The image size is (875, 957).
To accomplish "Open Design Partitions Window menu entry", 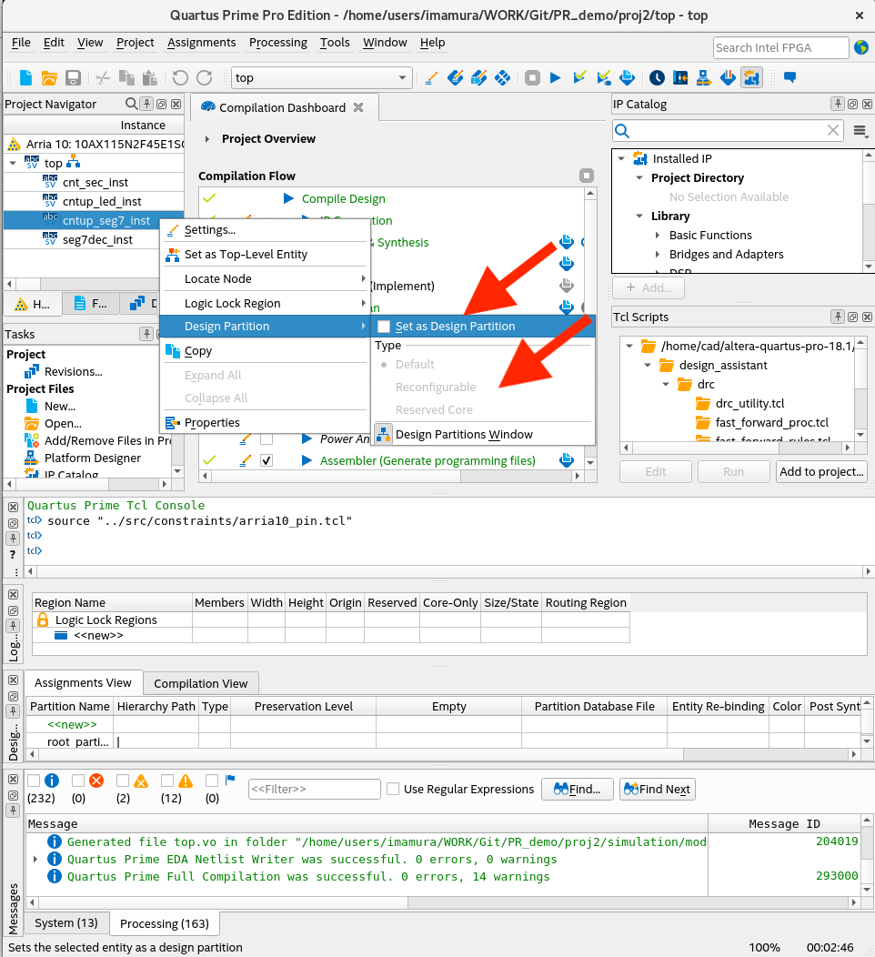I will pos(482,434).
